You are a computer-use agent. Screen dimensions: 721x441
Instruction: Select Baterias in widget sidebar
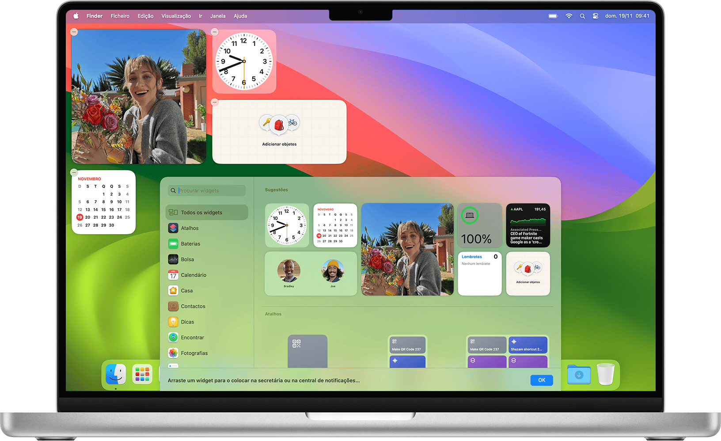207,244
